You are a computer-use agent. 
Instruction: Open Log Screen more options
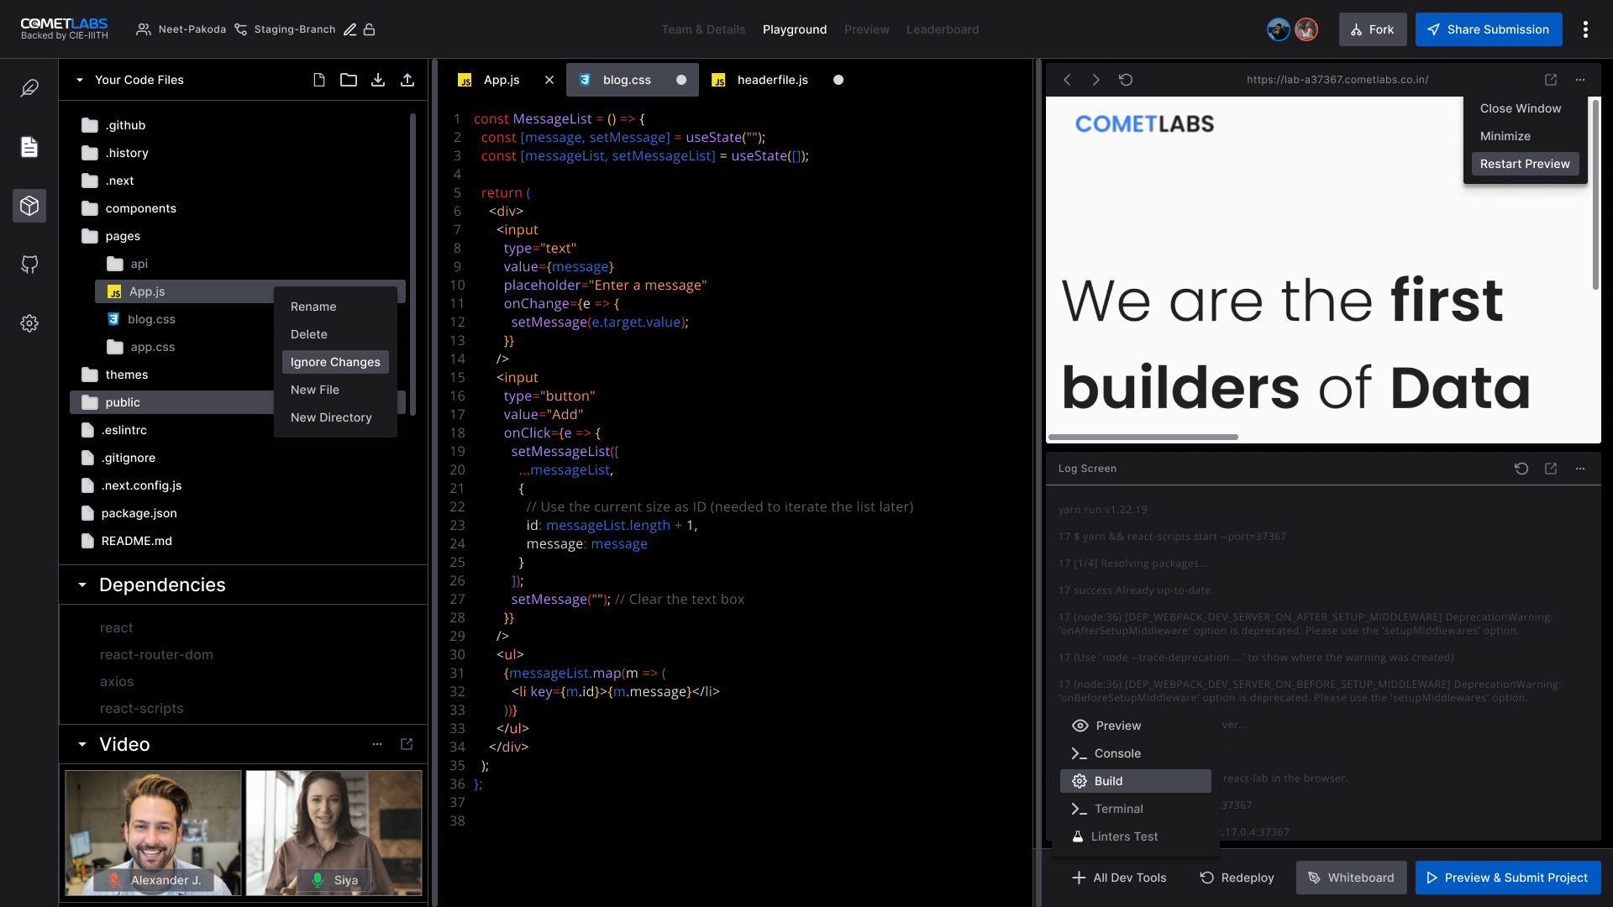coord(1580,469)
